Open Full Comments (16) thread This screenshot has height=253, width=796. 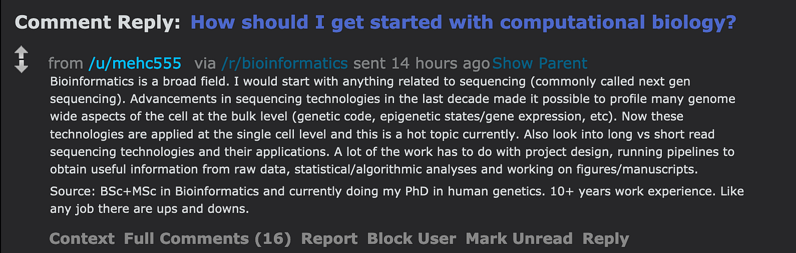(208, 238)
